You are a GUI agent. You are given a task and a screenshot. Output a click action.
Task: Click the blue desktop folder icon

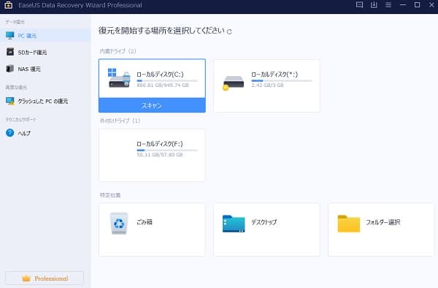234,224
